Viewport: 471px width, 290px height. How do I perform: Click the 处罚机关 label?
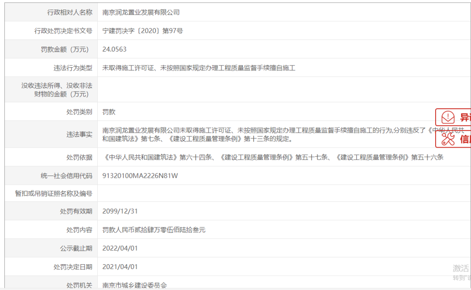(79, 285)
